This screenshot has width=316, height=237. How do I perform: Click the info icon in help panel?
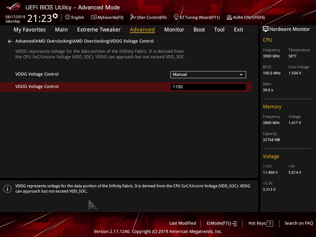7,189
